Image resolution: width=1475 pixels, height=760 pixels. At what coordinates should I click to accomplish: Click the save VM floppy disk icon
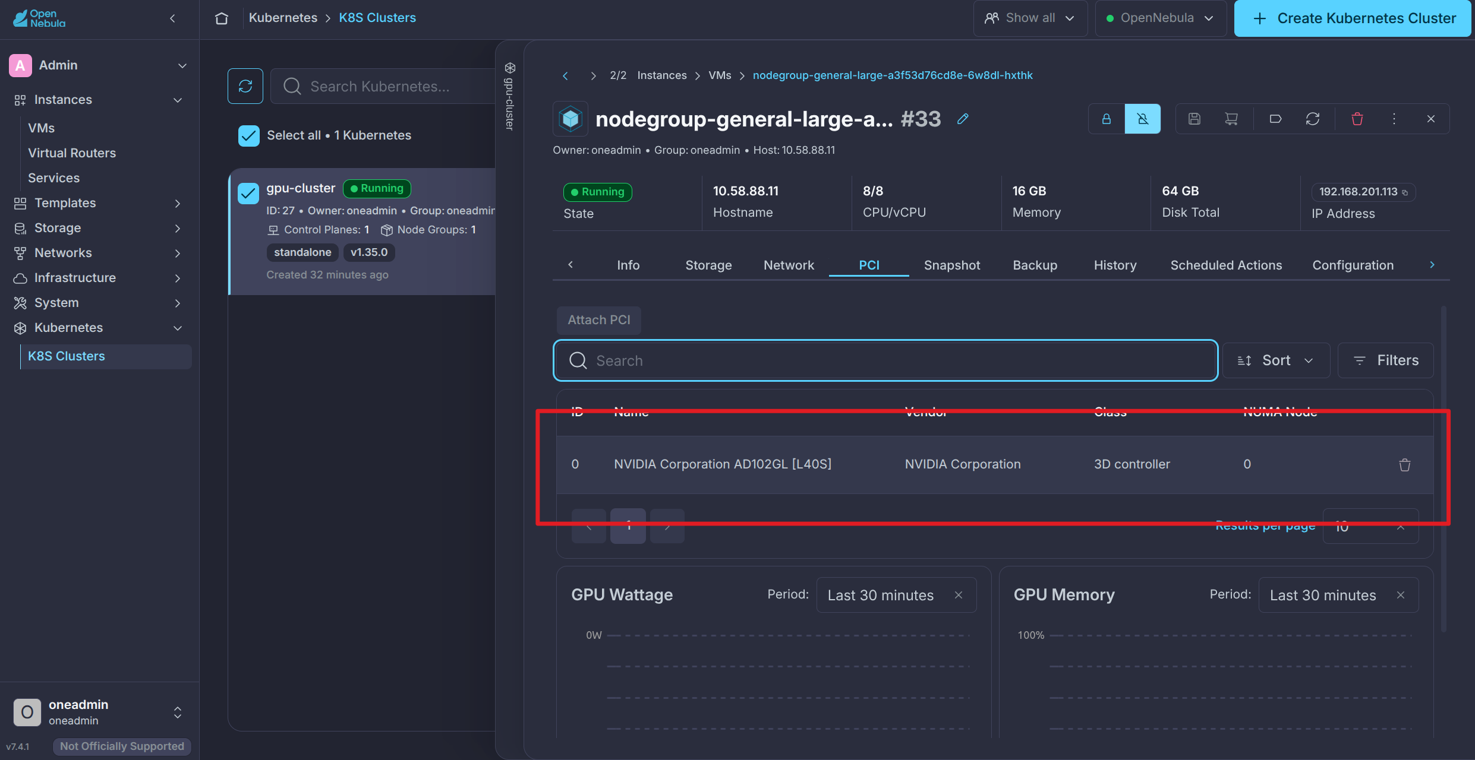pyautogui.click(x=1195, y=119)
